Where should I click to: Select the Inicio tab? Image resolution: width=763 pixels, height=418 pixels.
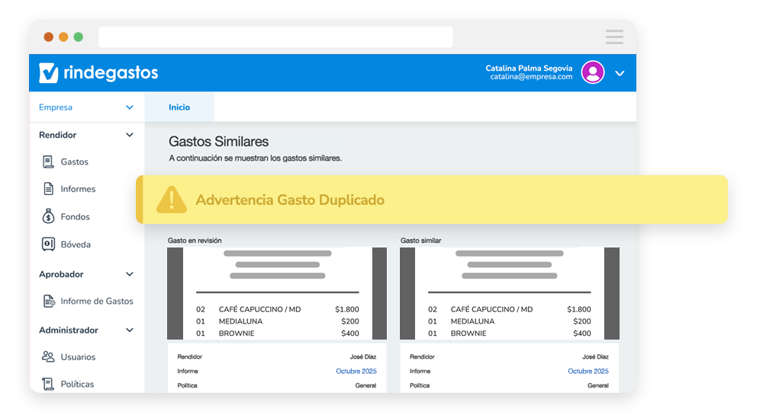179,107
